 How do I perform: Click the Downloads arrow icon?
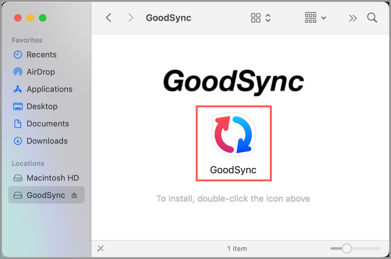click(18, 141)
